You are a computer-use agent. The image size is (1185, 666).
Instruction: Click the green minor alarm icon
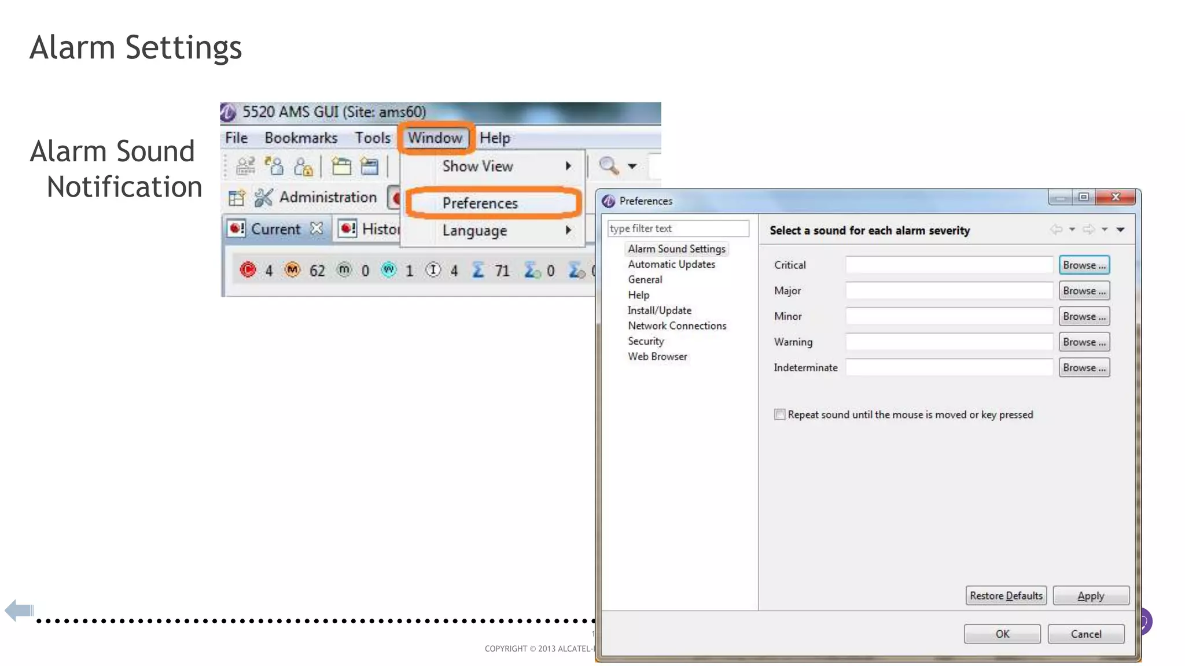pyautogui.click(x=344, y=269)
